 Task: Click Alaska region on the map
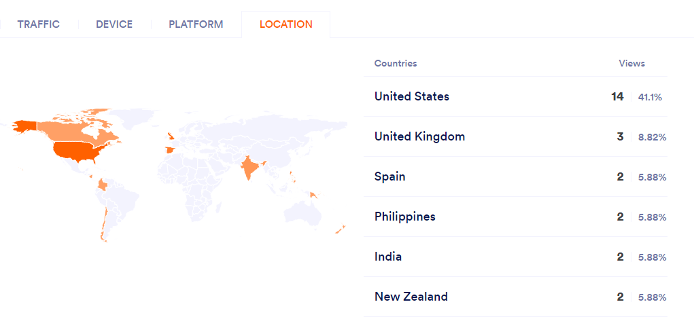coord(25,126)
